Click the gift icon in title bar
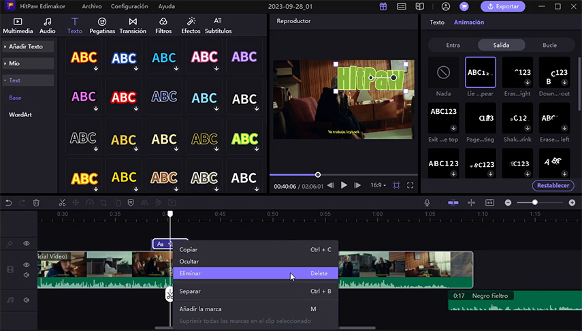 (383, 6)
